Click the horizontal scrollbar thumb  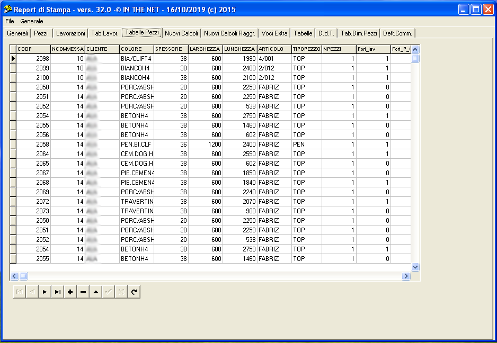click(x=23, y=276)
